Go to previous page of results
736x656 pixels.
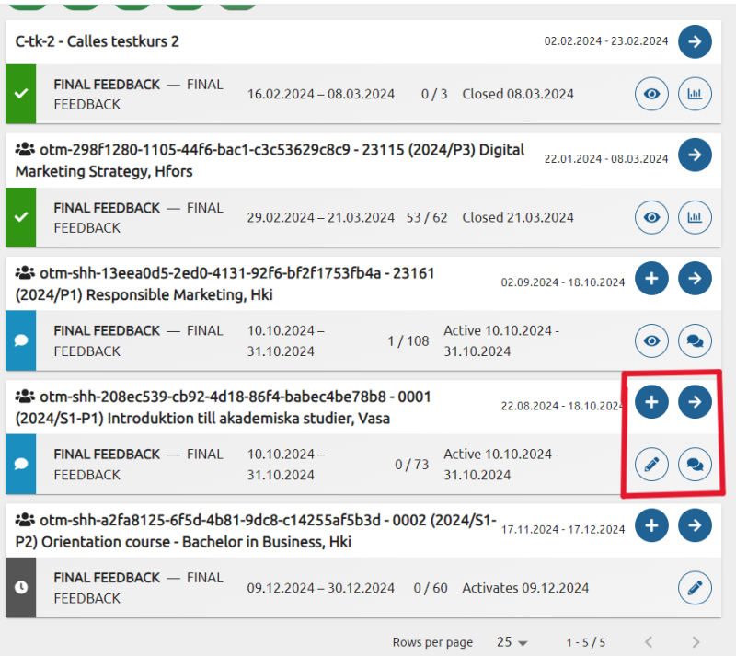pos(649,642)
